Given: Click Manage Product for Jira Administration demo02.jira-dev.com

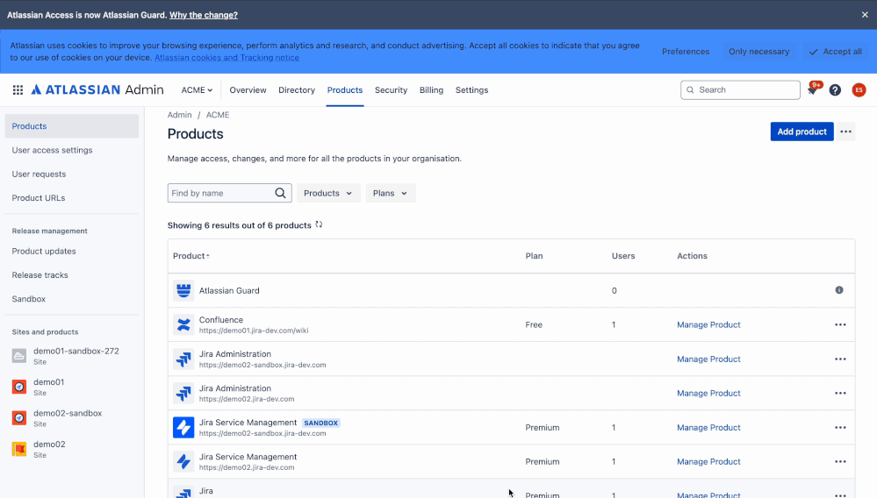Looking at the screenshot, I should 708,393.
